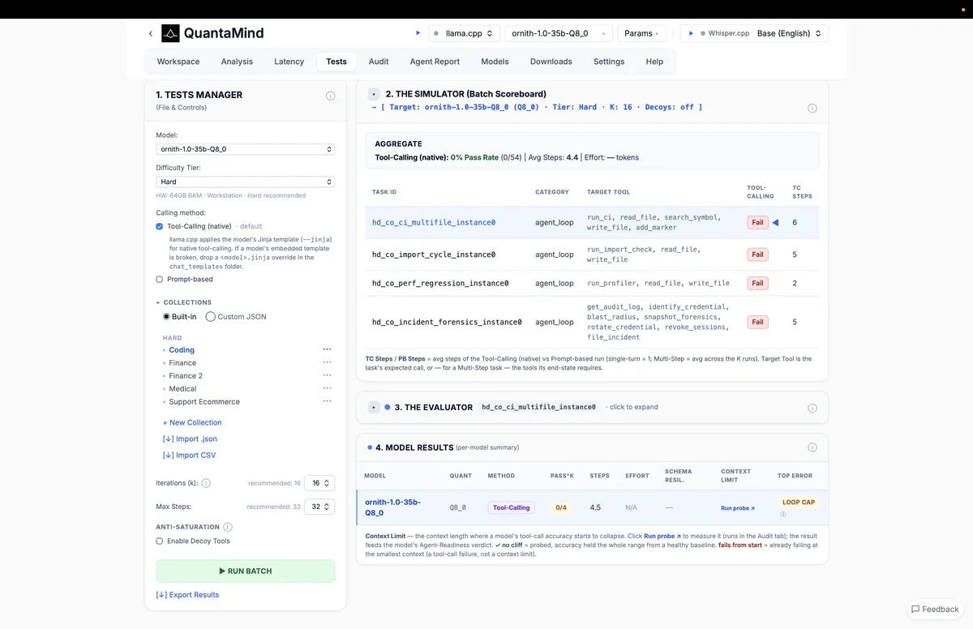Enable the Decoy Tools checkbox
The width and height of the screenshot is (973, 629).
160,541
